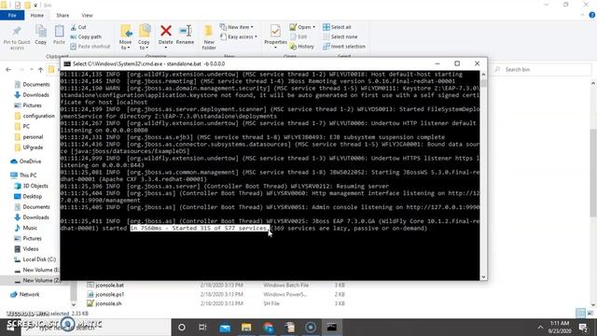Screen dimensions: 597x336
Task: Open Task View on taskbar
Action: 202,328
